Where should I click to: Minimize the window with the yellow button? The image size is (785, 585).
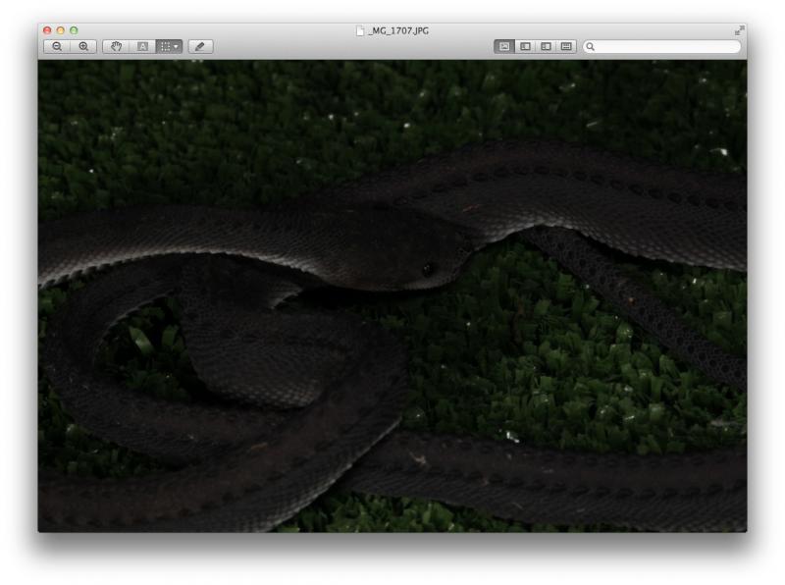point(60,30)
